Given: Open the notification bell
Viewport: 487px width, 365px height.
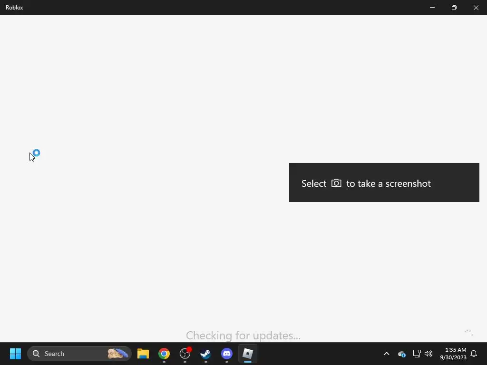Looking at the screenshot, I should point(474,354).
